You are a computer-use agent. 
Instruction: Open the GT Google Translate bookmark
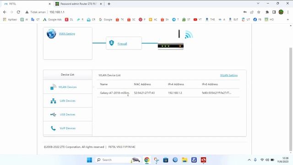click(35, 19)
